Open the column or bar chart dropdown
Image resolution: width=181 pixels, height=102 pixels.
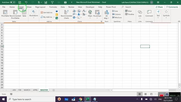point(75,11)
